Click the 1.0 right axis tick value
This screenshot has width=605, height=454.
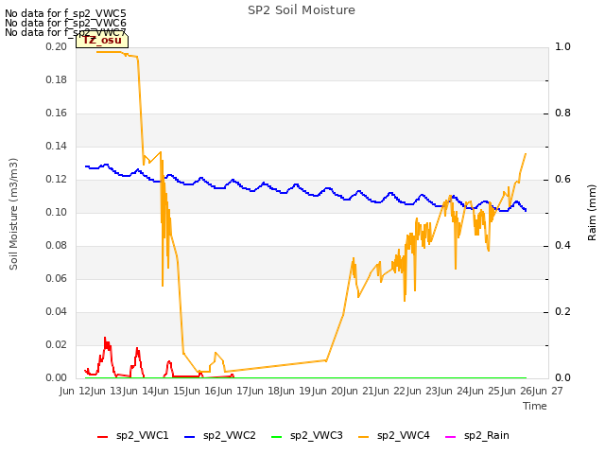click(563, 46)
